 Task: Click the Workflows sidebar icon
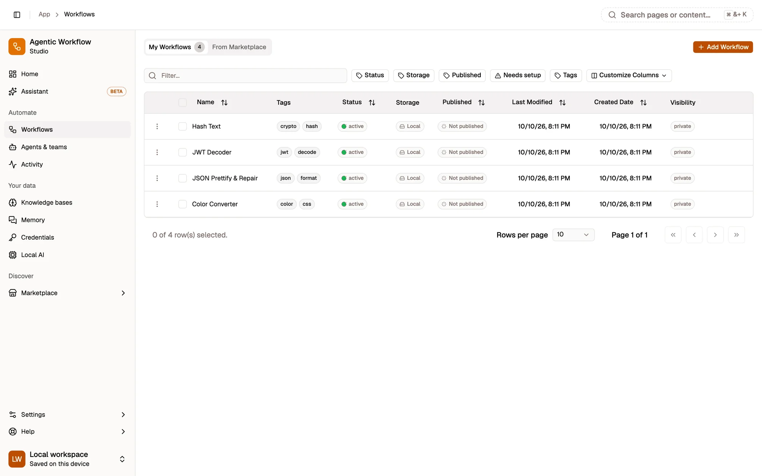coord(13,129)
